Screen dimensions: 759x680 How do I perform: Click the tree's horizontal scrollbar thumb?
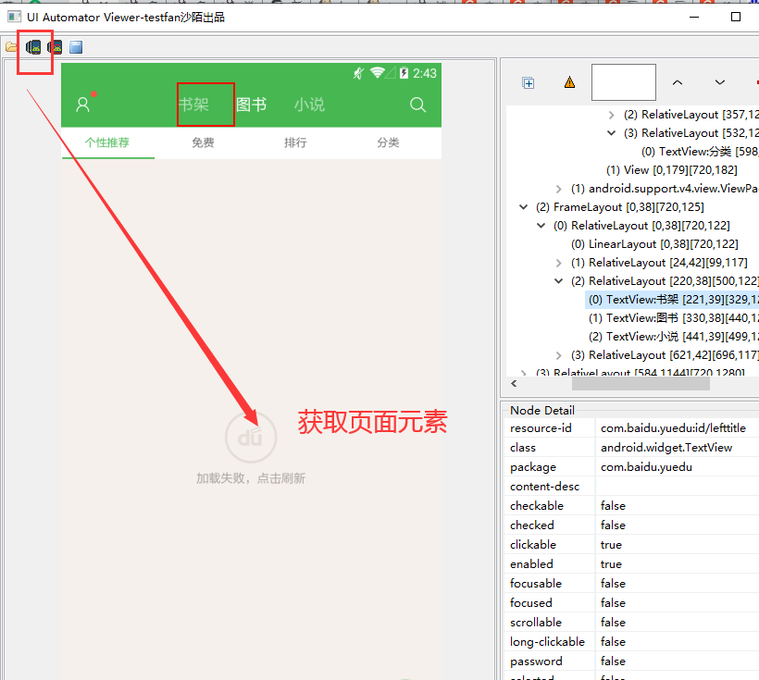641,384
